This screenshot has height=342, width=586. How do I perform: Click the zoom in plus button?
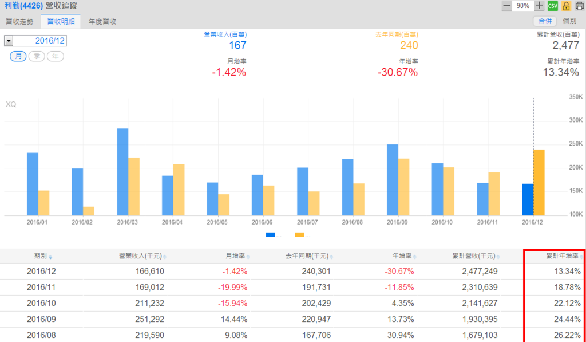pyautogui.click(x=539, y=6)
